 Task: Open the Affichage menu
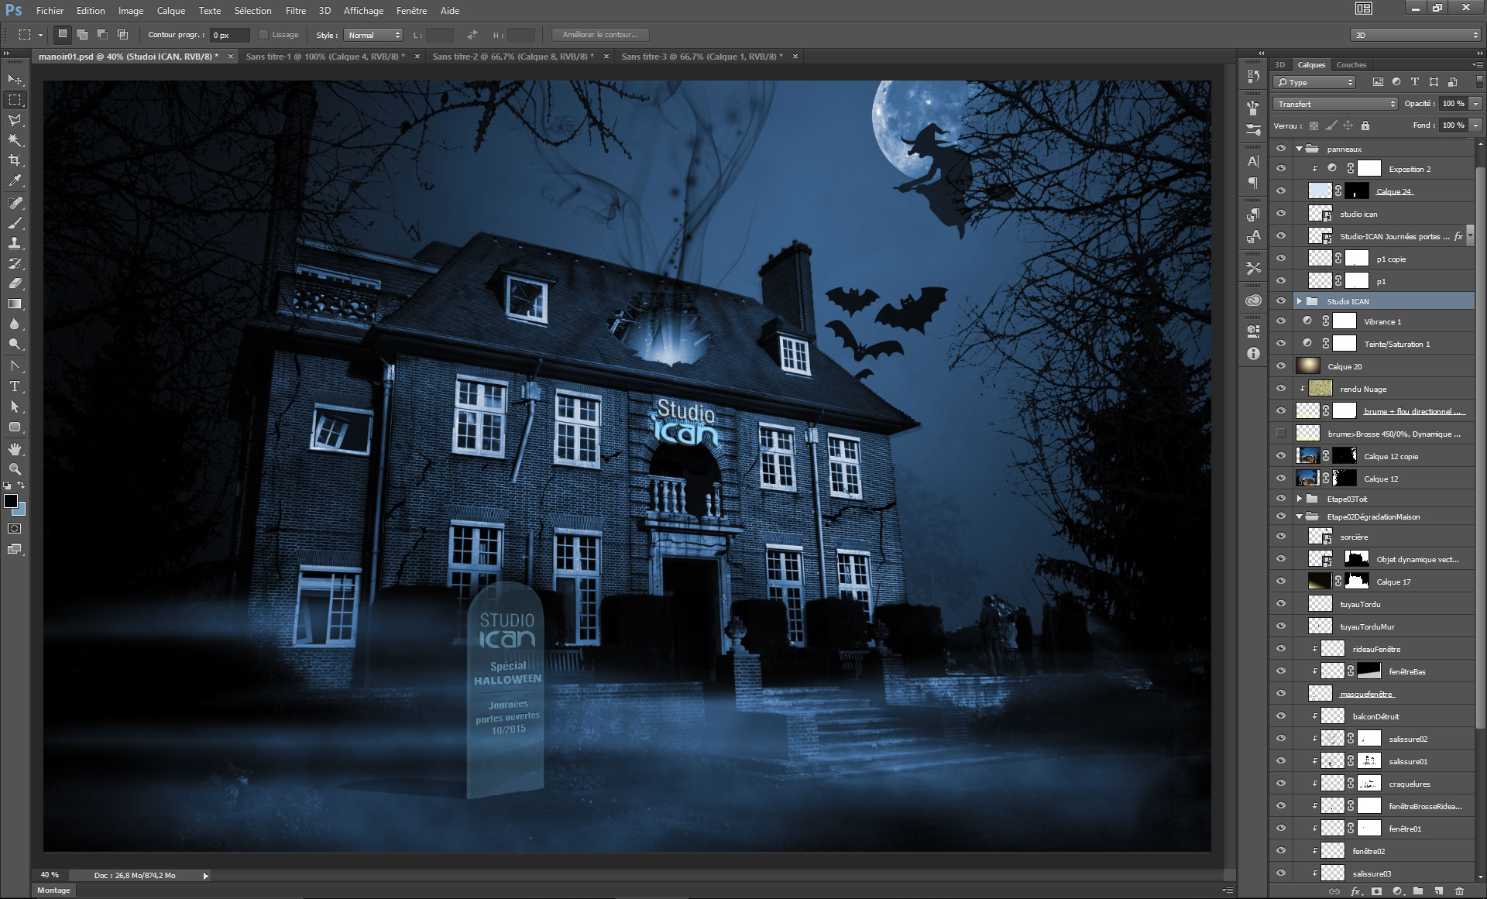click(363, 11)
